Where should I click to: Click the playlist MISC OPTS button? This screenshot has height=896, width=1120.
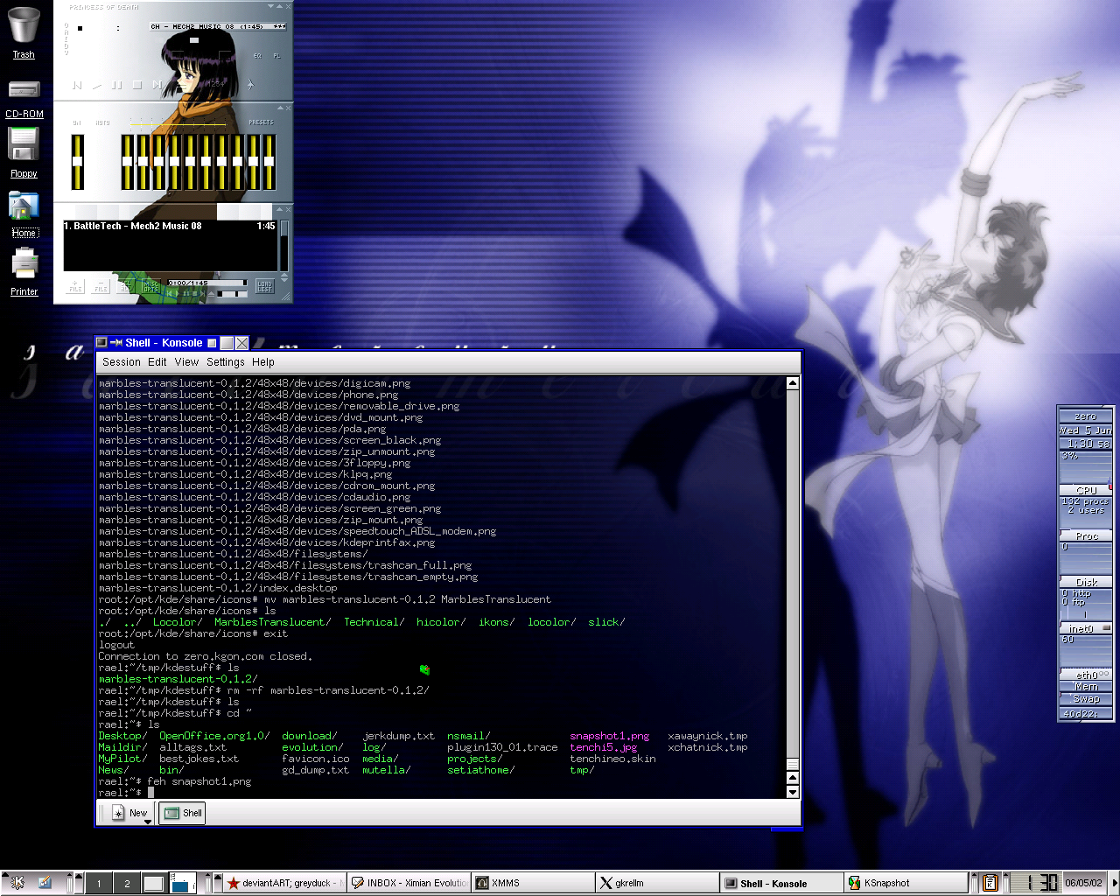click(150, 286)
